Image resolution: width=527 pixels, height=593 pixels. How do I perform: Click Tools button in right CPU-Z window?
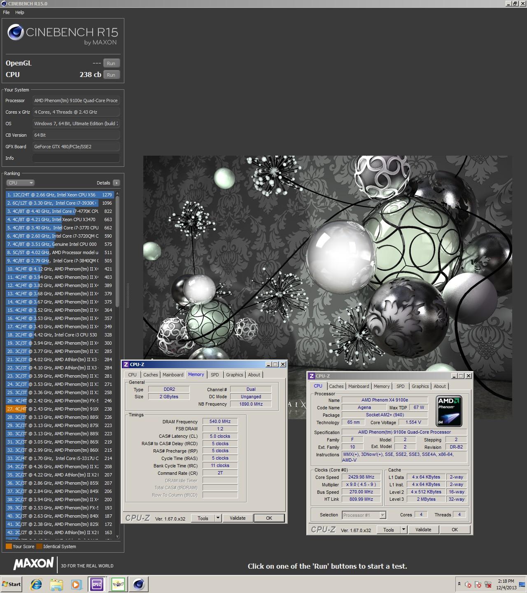[389, 530]
